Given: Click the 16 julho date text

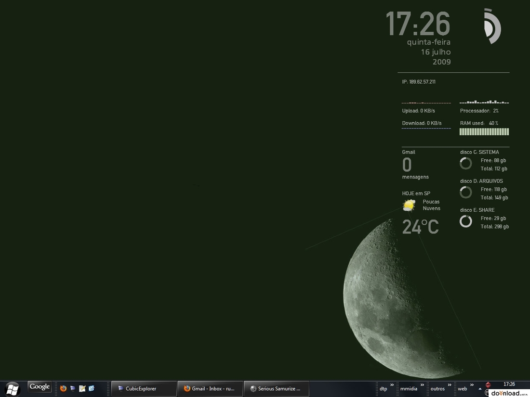Looking at the screenshot, I should [x=436, y=52].
